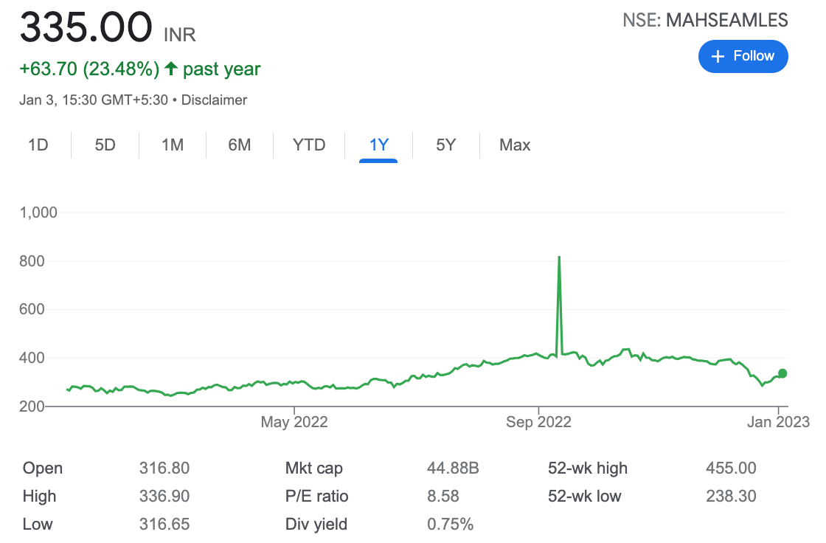This screenshot has width=826, height=543.
Task: Click the May 2022 axis marker
Action: point(294,422)
